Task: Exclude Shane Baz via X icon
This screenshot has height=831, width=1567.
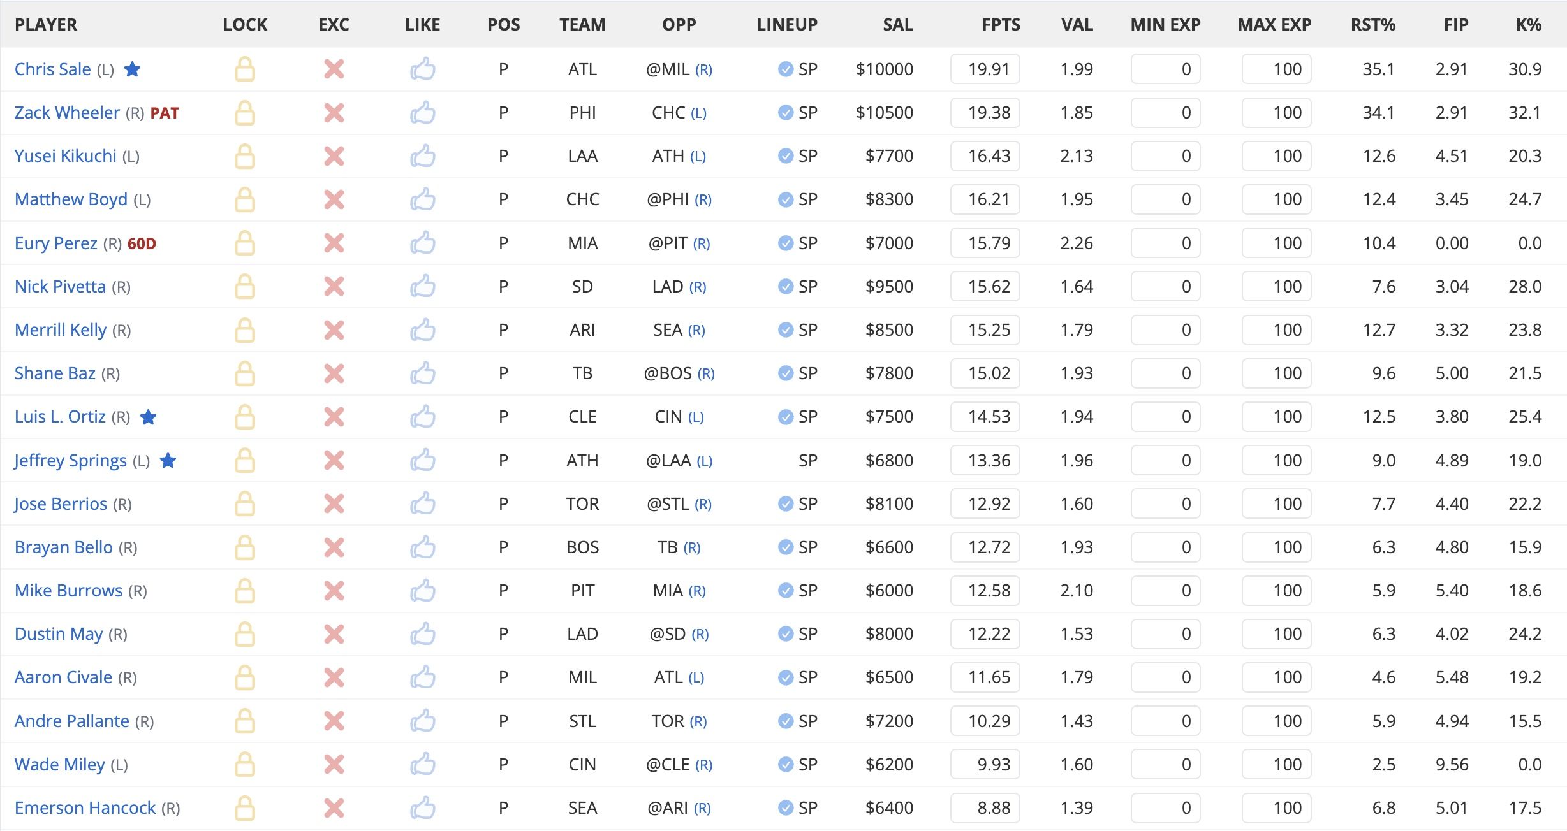Action: click(334, 373)
